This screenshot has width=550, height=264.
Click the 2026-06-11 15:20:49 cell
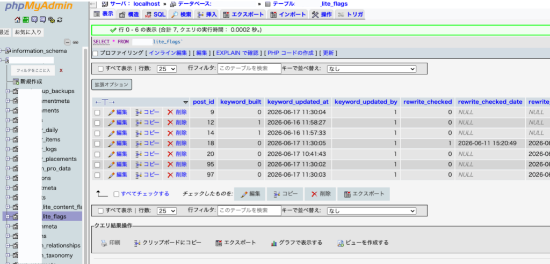click(x=490, y=143)
